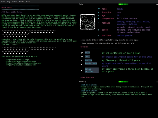158x118 pixels.
Task: Click the dots control in ActivityLog header
Action: pos(157,82)
